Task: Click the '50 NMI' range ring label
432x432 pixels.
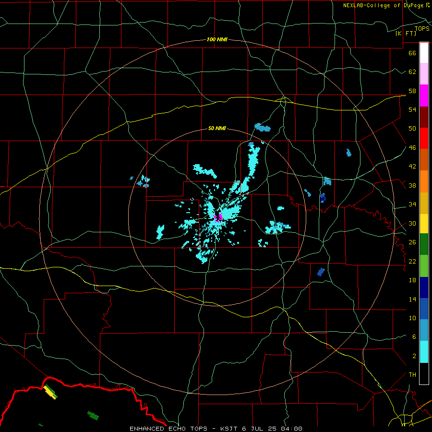Action: pos(217,128)
